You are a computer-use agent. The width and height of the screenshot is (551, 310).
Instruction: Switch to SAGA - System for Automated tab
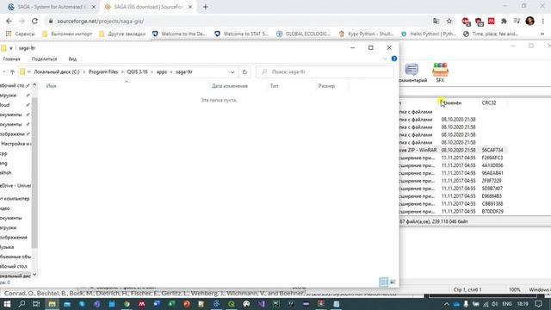(52, 7)
